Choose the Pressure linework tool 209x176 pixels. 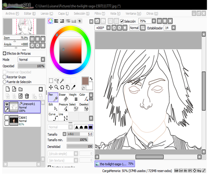coord(64,107)
